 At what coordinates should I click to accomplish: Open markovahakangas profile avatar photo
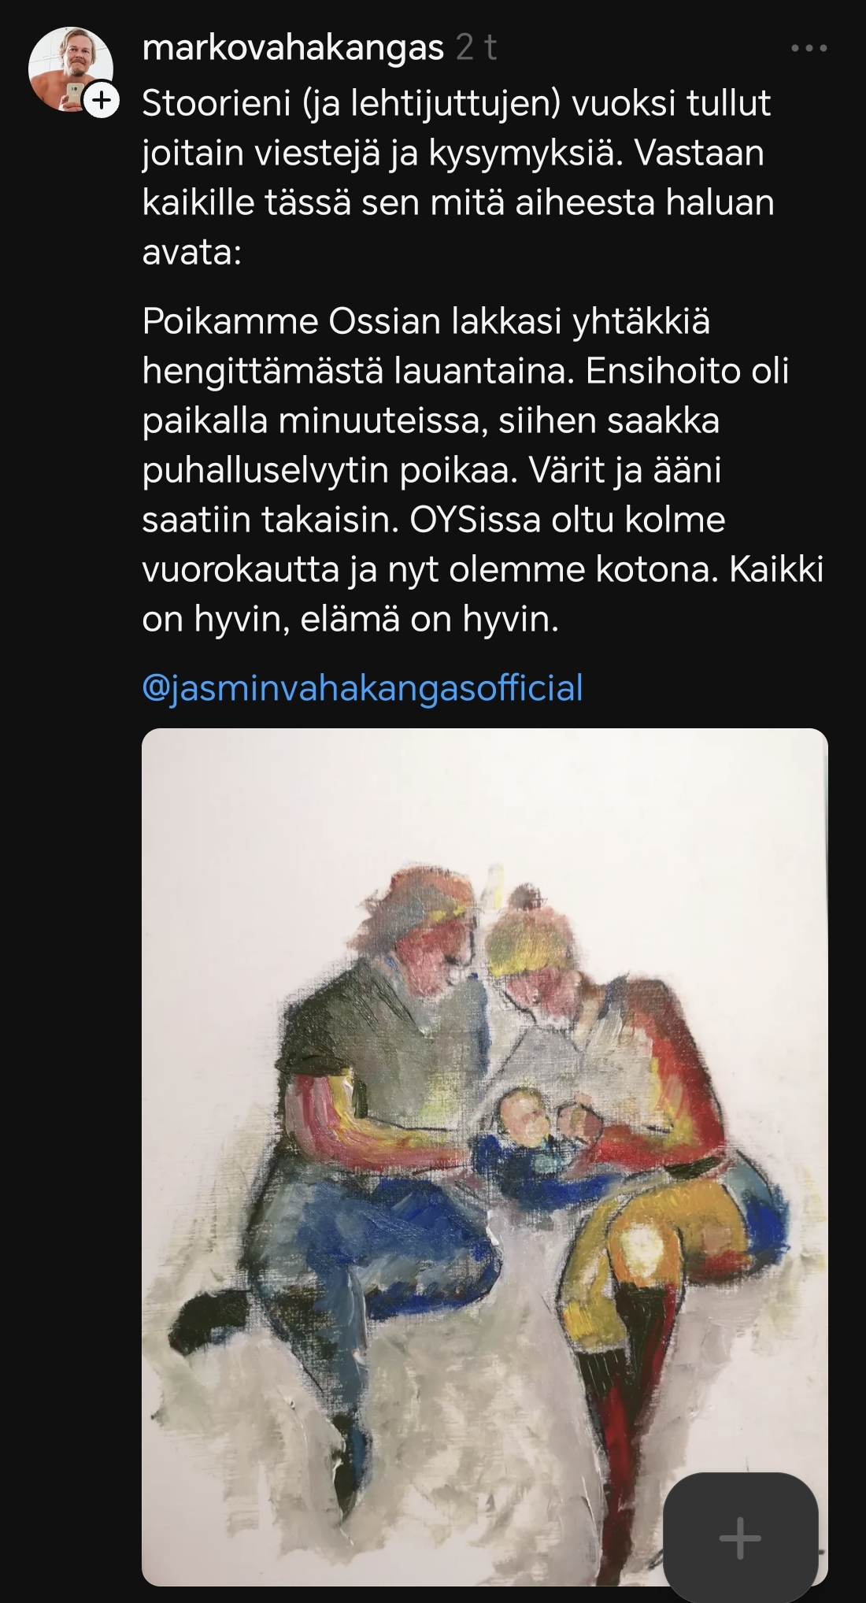[71, 69]
